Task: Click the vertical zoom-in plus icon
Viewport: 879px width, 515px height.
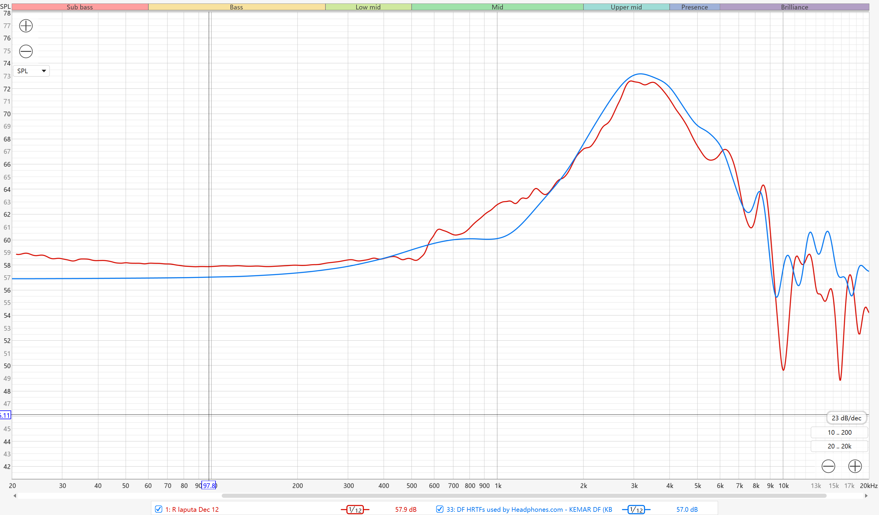Action: pos(26,26)
